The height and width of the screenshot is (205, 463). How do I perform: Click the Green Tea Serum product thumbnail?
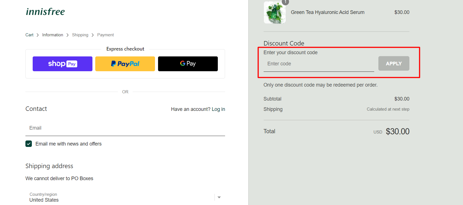click(x=275, y=12)
